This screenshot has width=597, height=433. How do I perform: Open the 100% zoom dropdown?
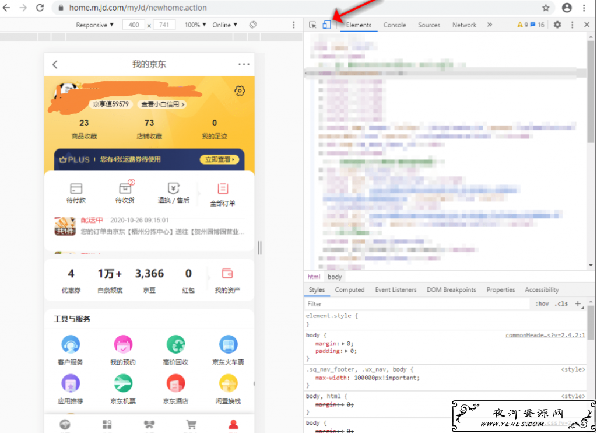pyautogui.click(x=195, y=25)
